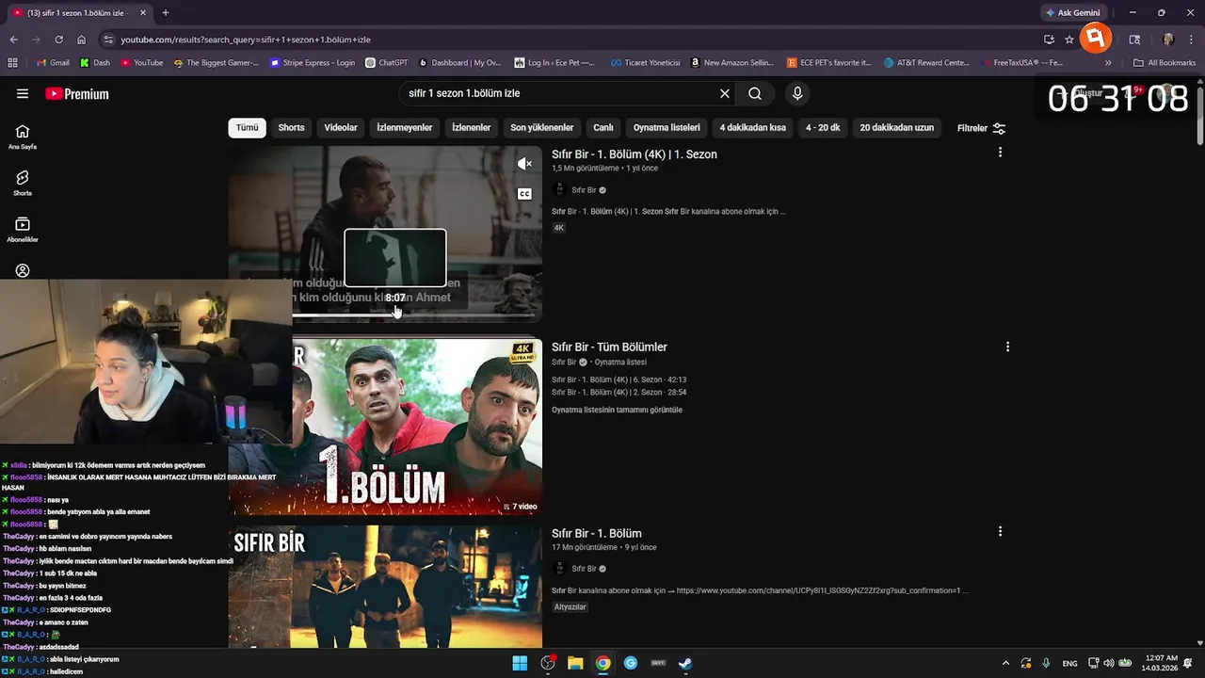Select the İzlenenler filter chip
Image resolution: width=1205 pixels, height=678 pixels.
coord(471,128)
